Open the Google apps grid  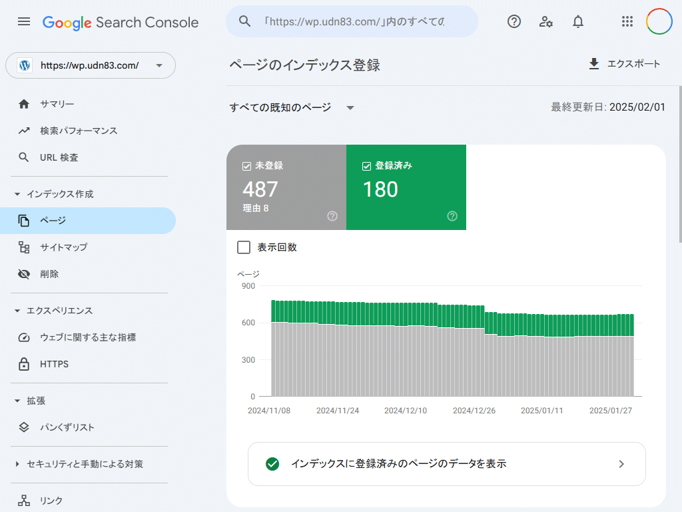pyautogui.click(x=627, y=21)
